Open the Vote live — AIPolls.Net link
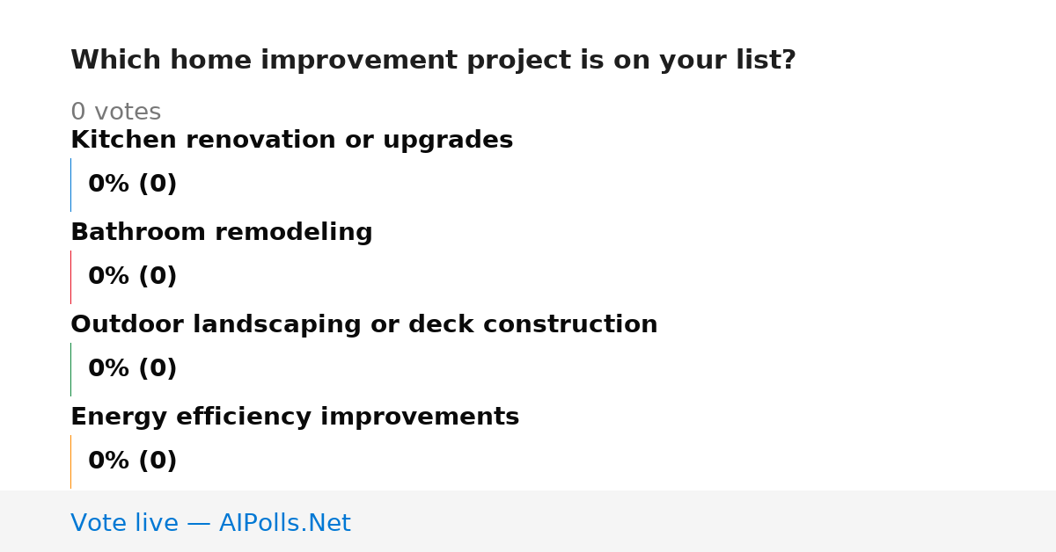The width and height of the screenshot is (1056, 552). click(210, 524)
